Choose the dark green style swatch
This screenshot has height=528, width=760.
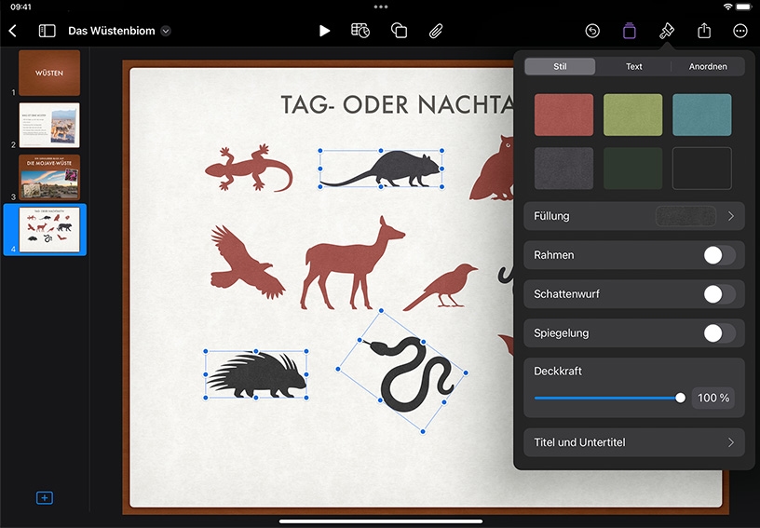(x=632, y=169)
